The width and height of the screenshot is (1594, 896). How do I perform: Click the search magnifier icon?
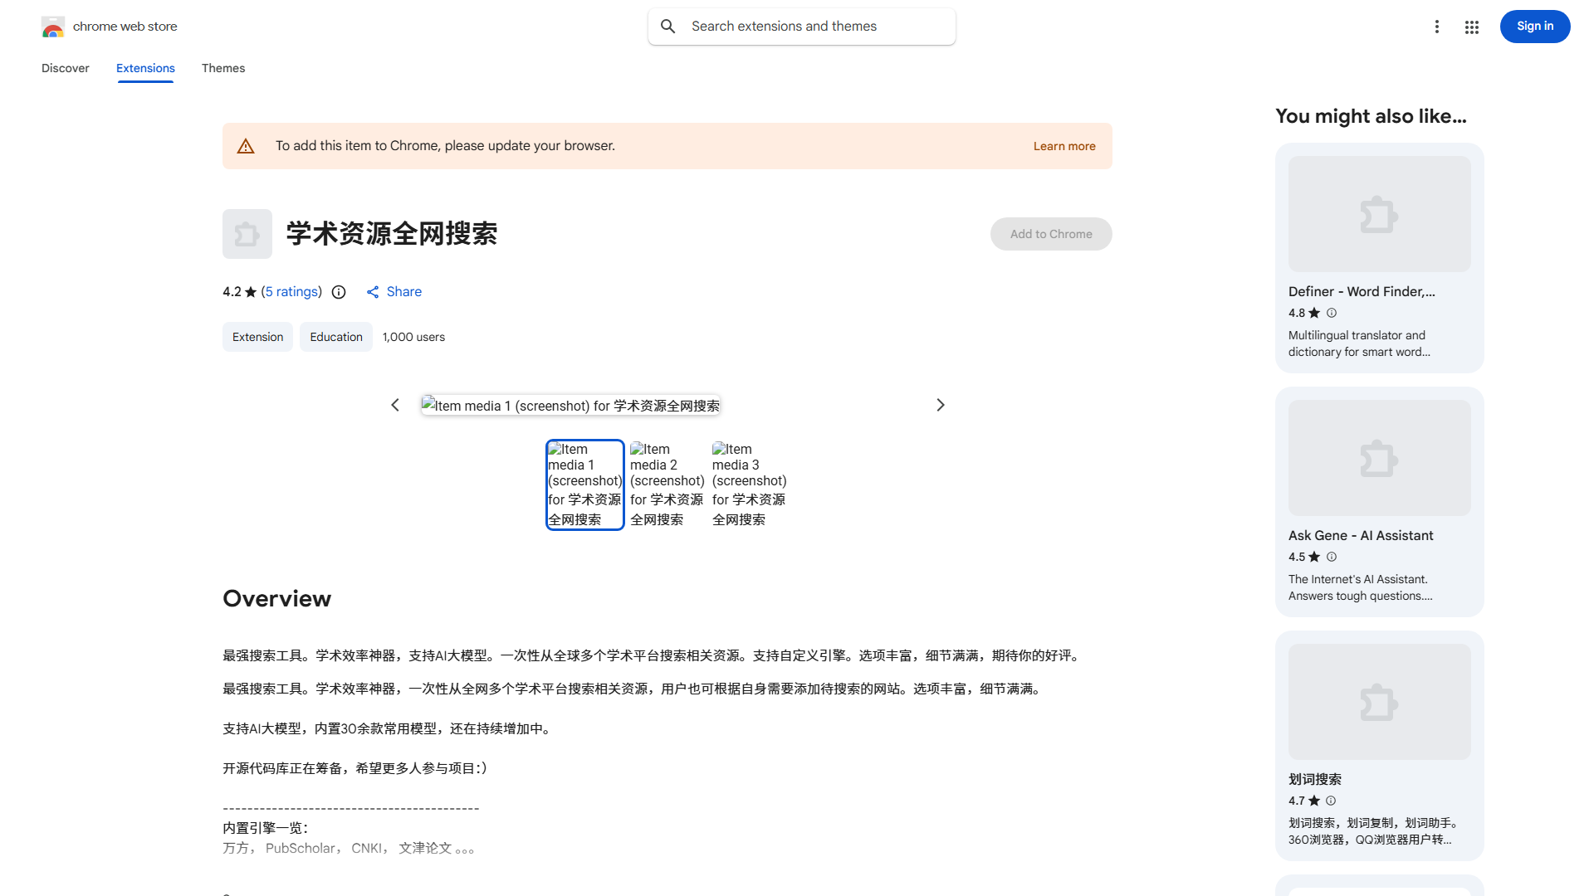[668, 26]
